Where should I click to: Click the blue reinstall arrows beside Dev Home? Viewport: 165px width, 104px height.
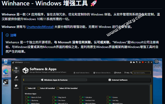[57, 100]
